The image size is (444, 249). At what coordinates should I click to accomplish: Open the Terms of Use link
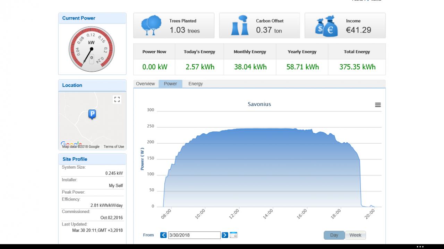pyautogui.click(x=114, y=146)
